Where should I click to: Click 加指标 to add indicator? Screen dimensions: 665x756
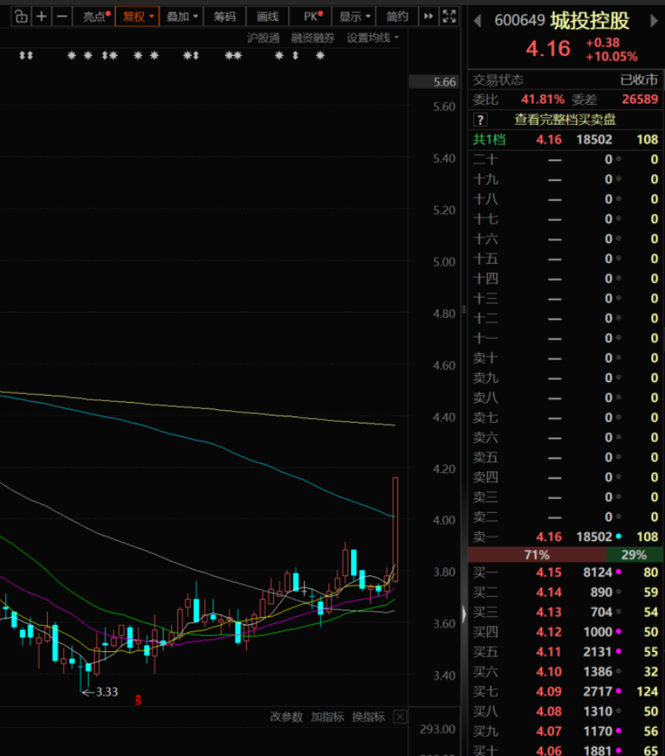tap(327, 717)
